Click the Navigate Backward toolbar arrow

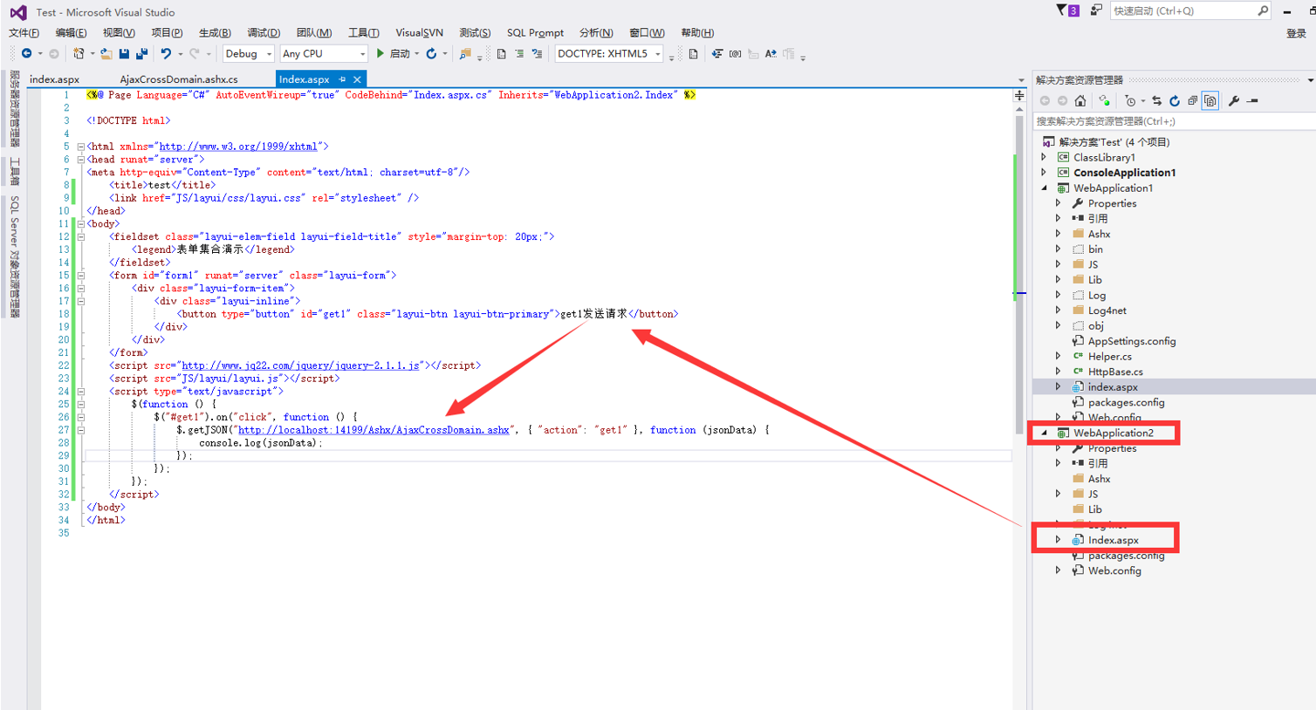[26, 54]
